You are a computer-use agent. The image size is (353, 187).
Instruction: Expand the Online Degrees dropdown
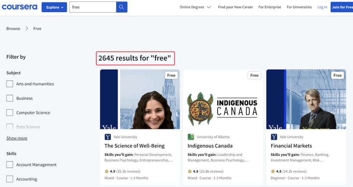coord(195,7)
